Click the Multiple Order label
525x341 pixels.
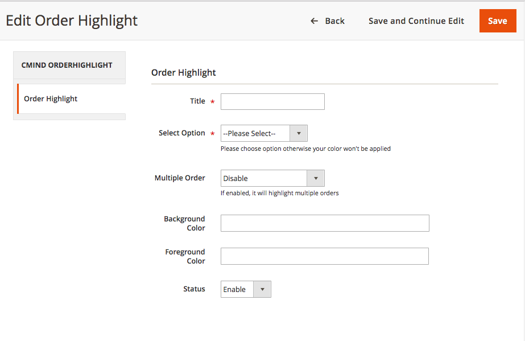pos(180,178)
